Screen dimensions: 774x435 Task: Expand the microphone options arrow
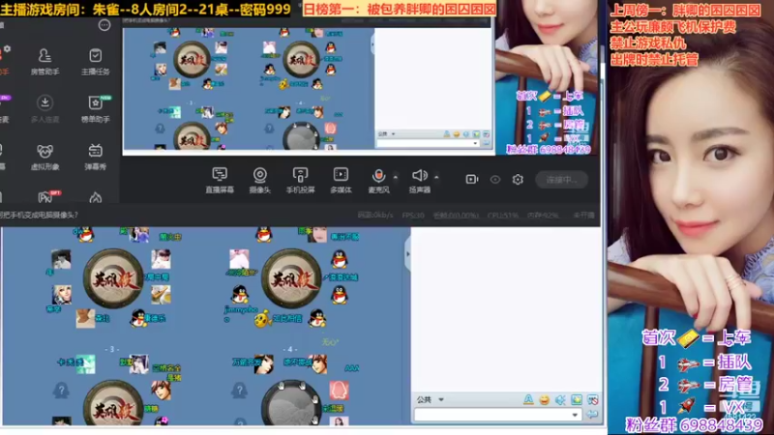[x=396, y=177]
